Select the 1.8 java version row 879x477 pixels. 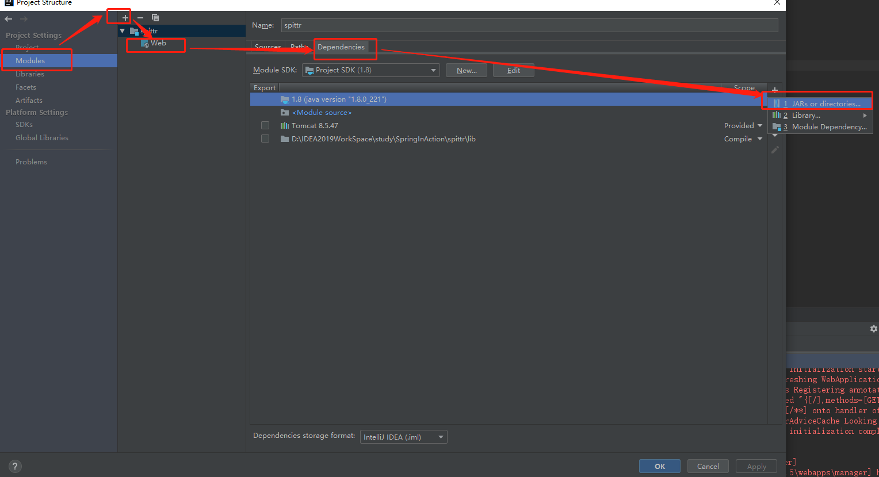(x=509, y=99)
